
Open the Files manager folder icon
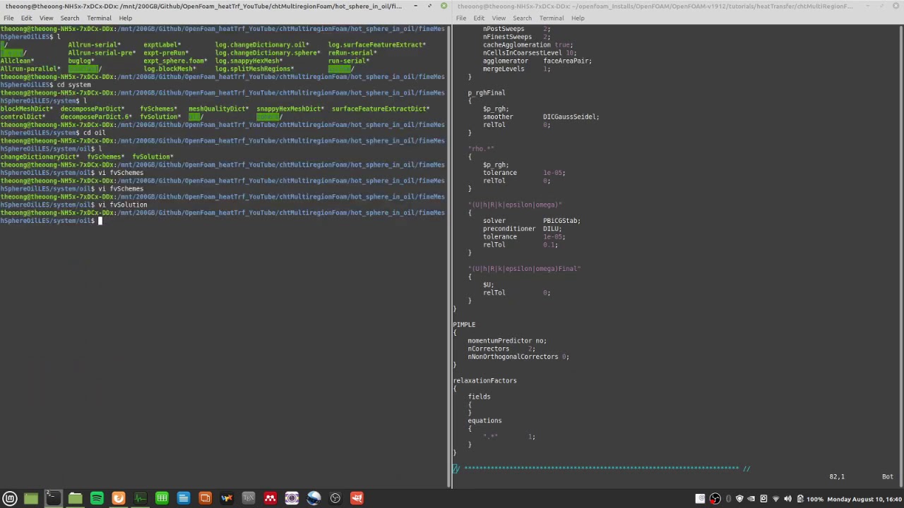click(75, 499)
